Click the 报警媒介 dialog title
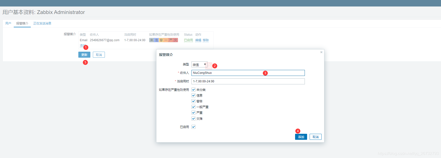This screenshot has height=158, width=441. (166, 55)
